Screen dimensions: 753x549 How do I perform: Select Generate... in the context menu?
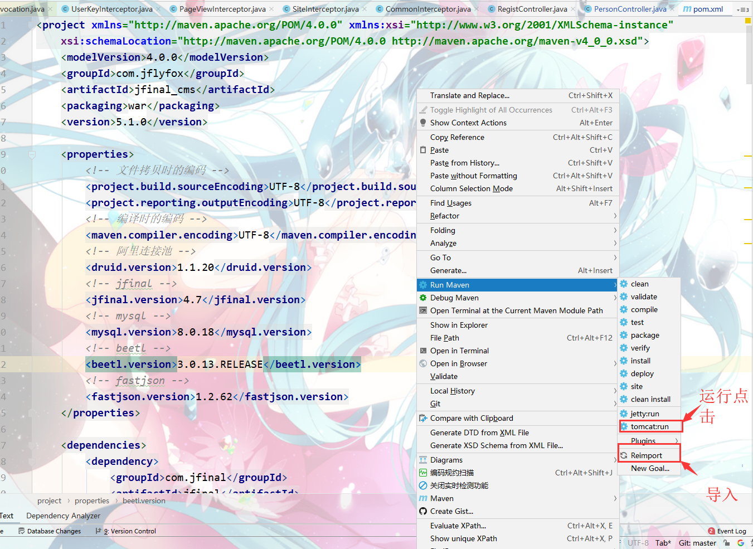[518, 270]
